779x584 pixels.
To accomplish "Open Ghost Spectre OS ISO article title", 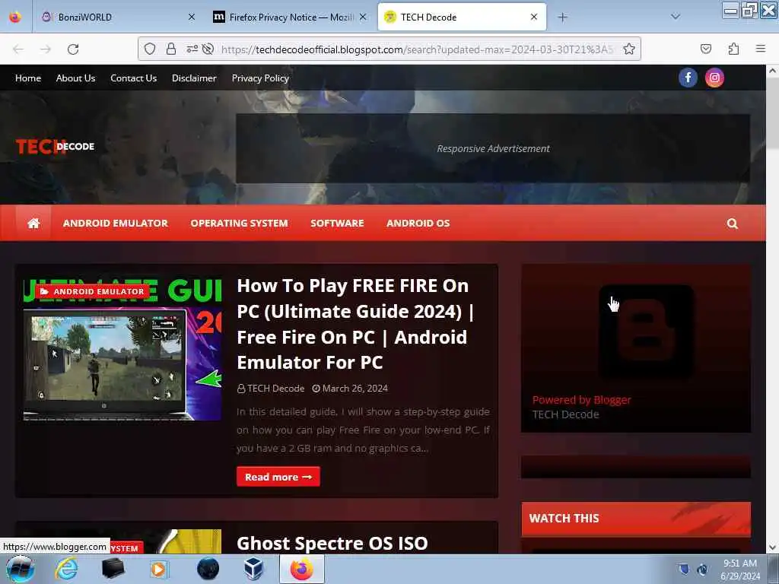I will 332,543.
